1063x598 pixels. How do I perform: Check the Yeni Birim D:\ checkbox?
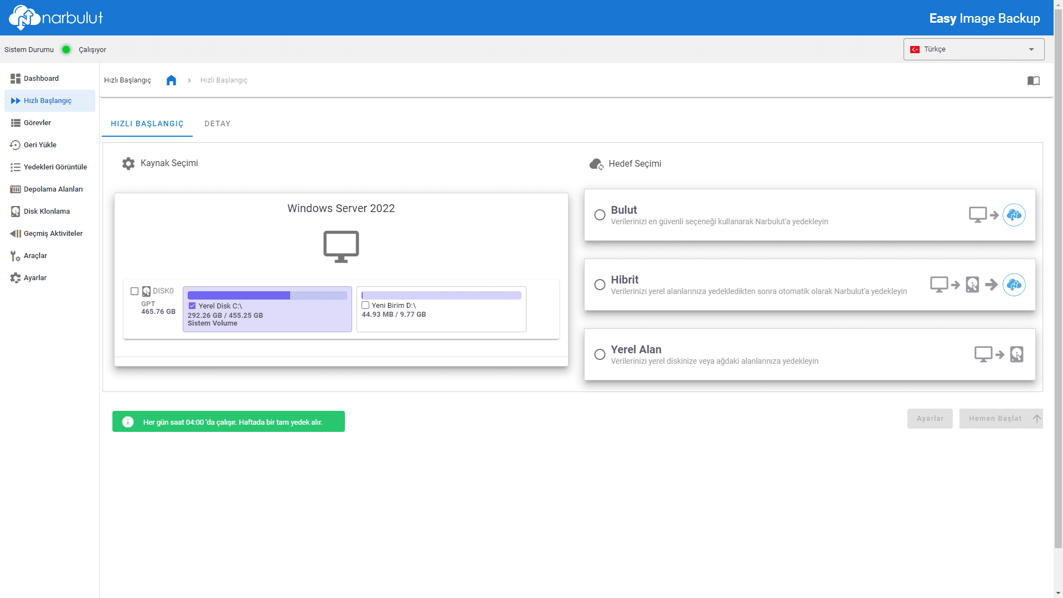365,305
